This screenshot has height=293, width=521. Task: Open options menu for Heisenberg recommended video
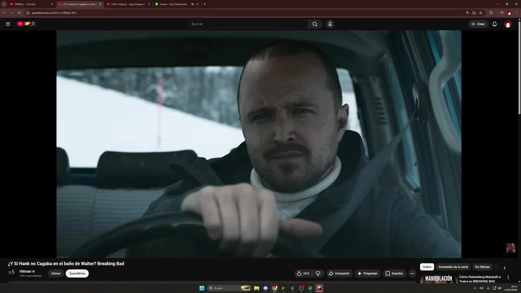click(508, 277)
